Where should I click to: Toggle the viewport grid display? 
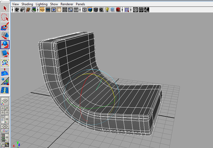(42, 10)
